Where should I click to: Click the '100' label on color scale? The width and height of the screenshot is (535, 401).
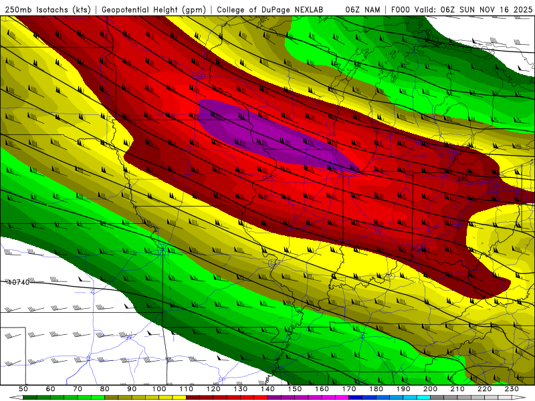click(x=159, y=389)
